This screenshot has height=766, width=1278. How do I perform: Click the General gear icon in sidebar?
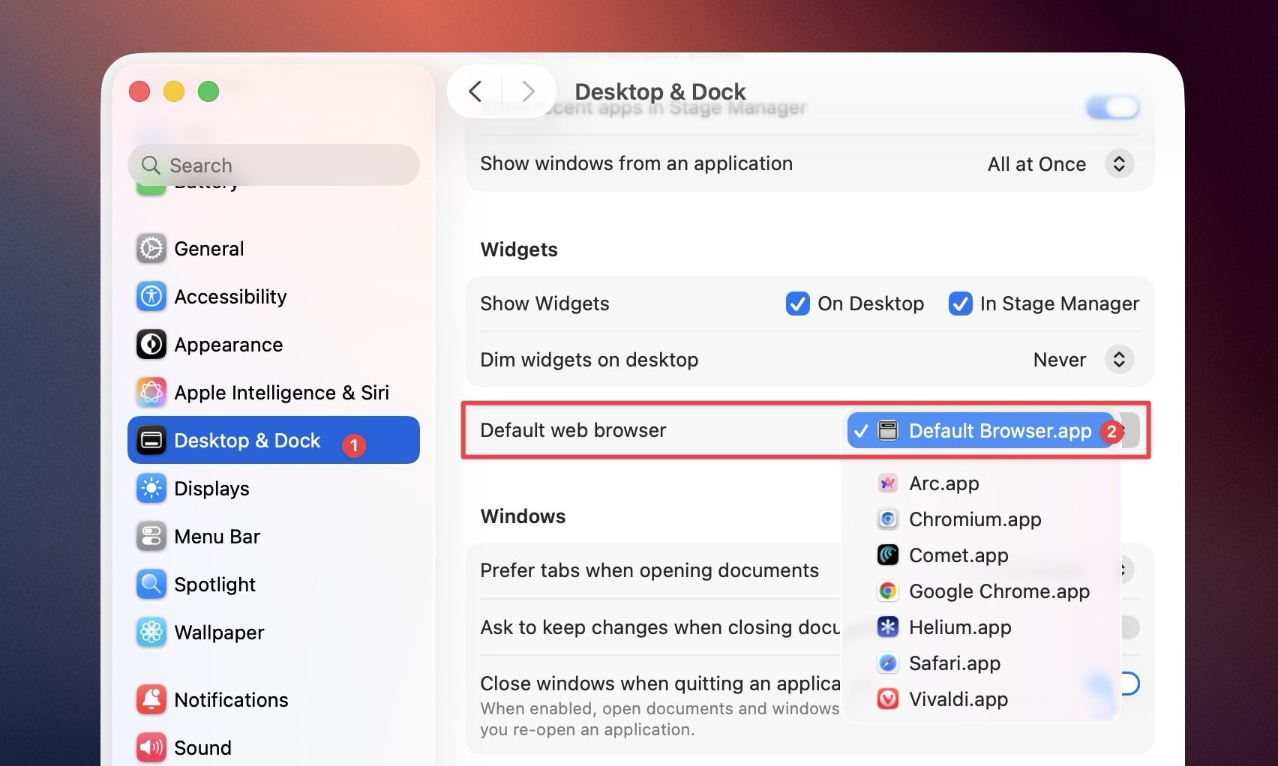(x=151, y=249)
